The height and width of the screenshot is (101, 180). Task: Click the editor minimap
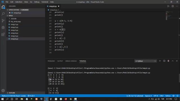click(x=172, y=16)
